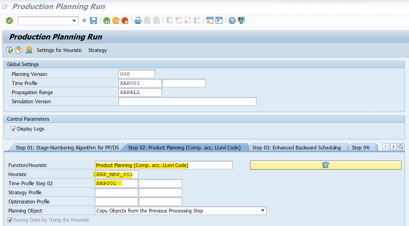409x226 pixels.
Task: Click the Print icon
Action: click(138, 20)
